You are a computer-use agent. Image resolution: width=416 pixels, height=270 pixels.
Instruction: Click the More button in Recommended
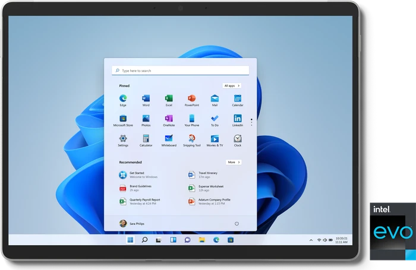pyautogui.click(x=234, y=162)
